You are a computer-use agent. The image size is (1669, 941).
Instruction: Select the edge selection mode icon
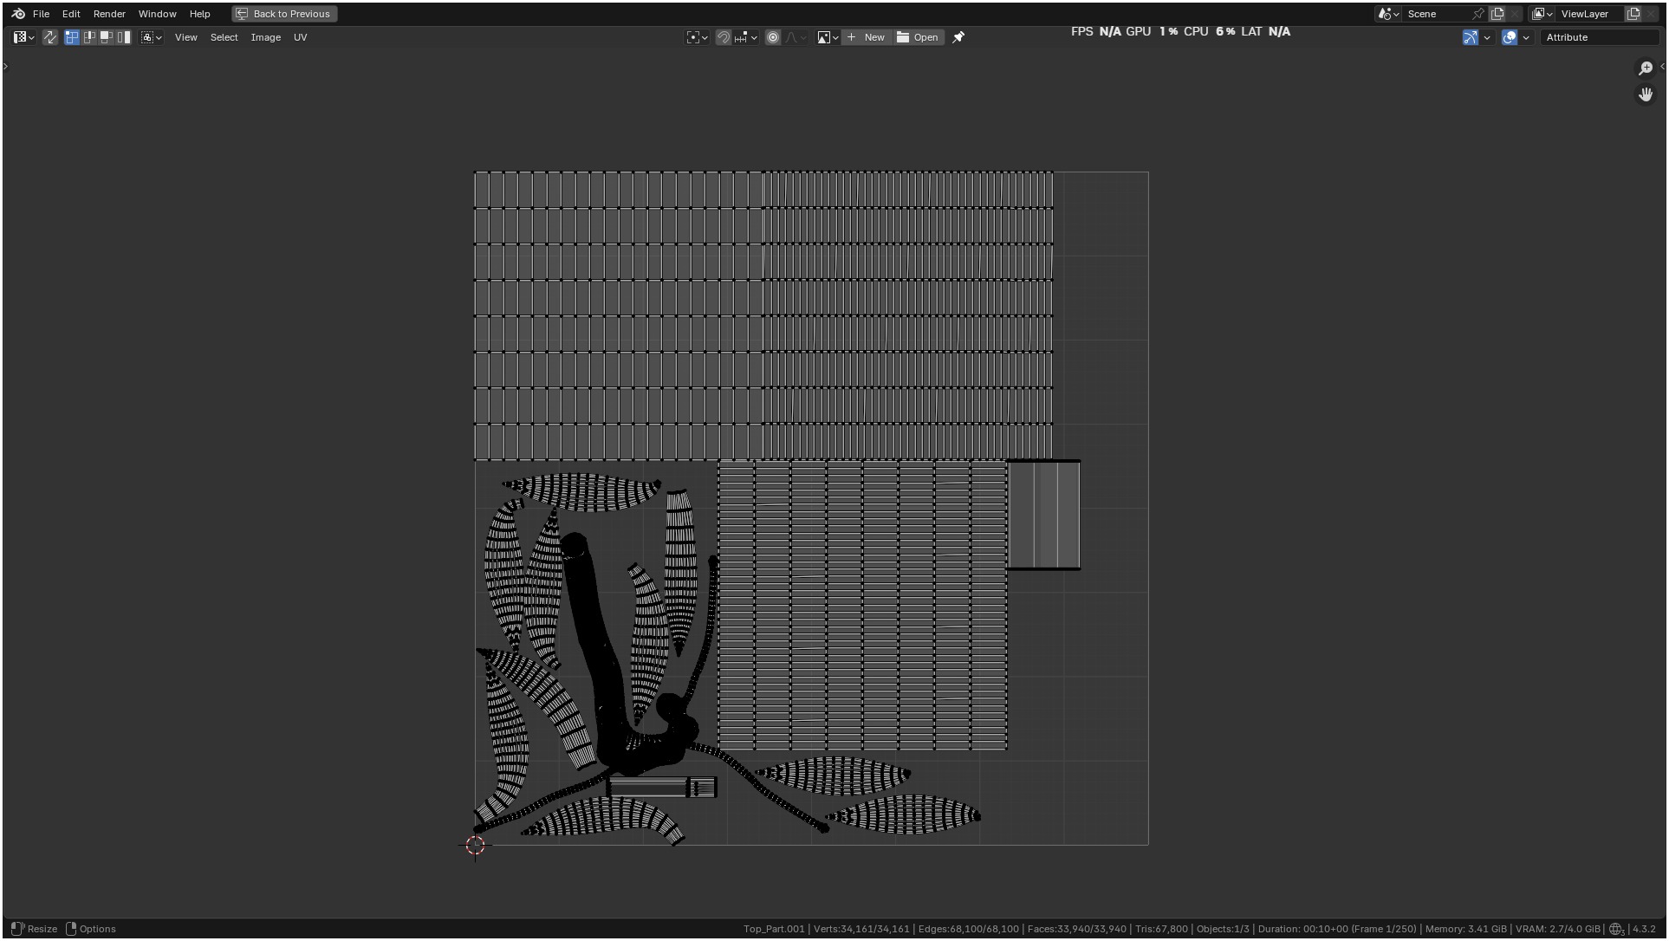click(89, 37)
